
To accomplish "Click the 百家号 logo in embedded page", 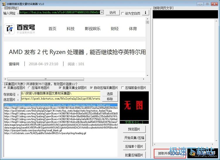I will pos(19,29).
